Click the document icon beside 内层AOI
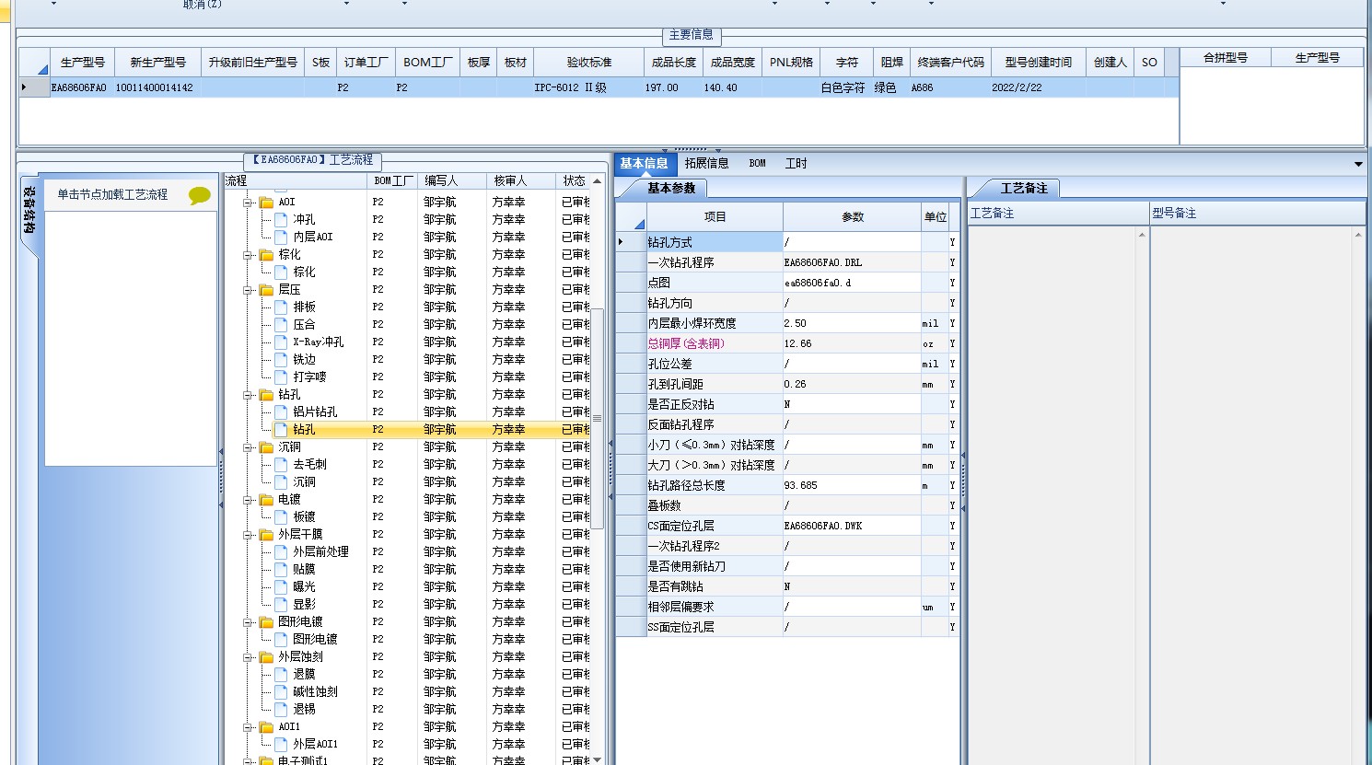The width and height of the screenshot is (1372, 765). (281, 237)
